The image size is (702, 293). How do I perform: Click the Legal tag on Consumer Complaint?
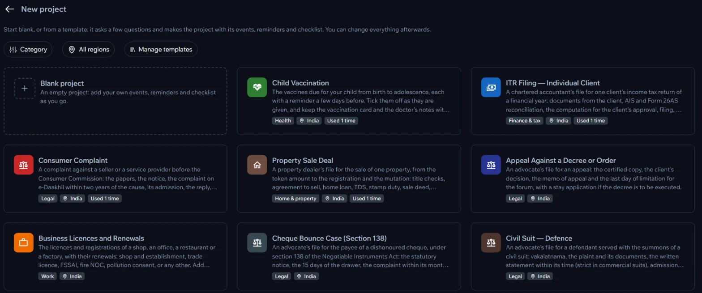coord(48,198)
